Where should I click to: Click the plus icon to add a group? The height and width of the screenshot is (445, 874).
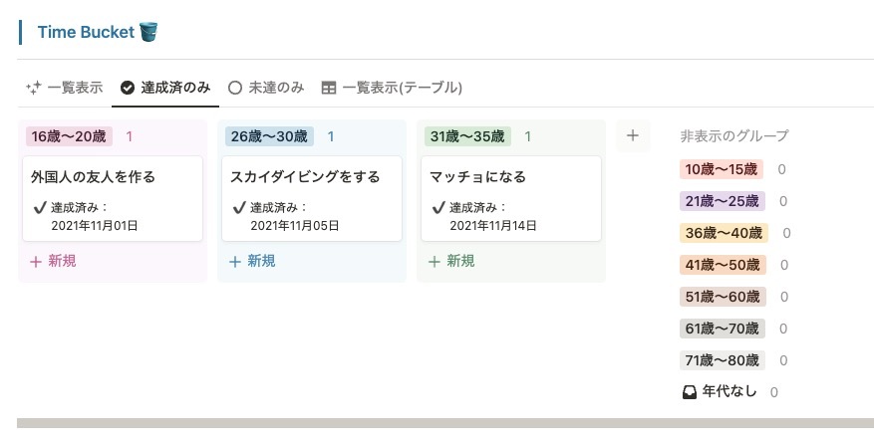click(632, 136)
